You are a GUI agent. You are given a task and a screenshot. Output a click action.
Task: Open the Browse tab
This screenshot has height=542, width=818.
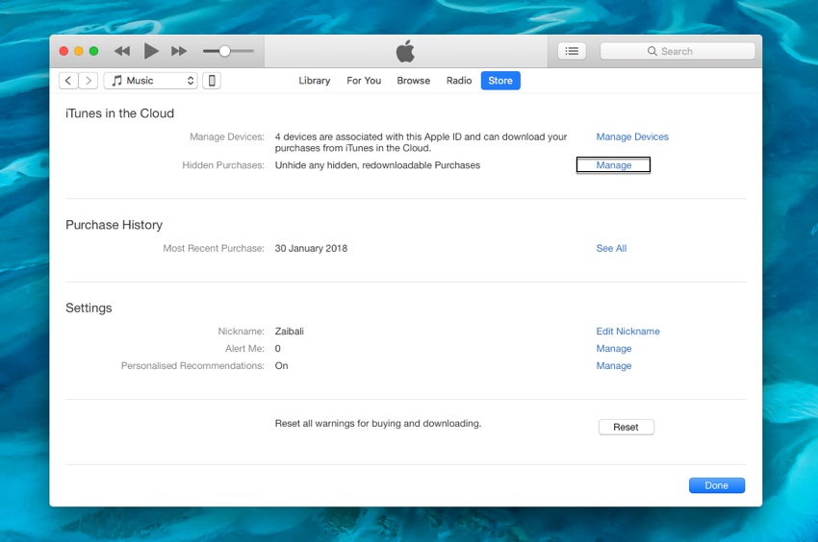coord(413,81)
